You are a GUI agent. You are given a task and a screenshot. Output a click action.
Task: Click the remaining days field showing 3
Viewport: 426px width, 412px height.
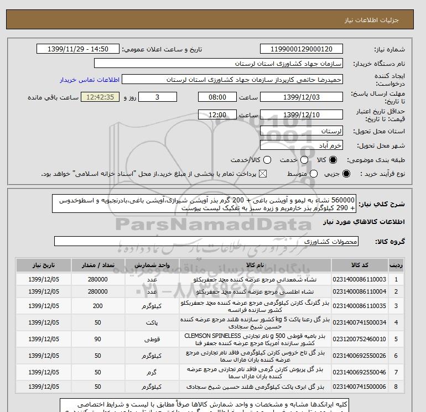point(158,97)
